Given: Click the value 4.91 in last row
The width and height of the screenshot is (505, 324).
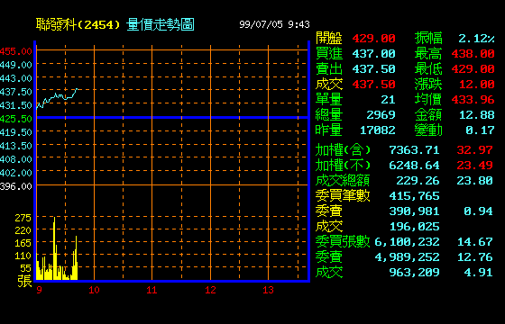Looking at the screenshot, I should coord(478,272).
